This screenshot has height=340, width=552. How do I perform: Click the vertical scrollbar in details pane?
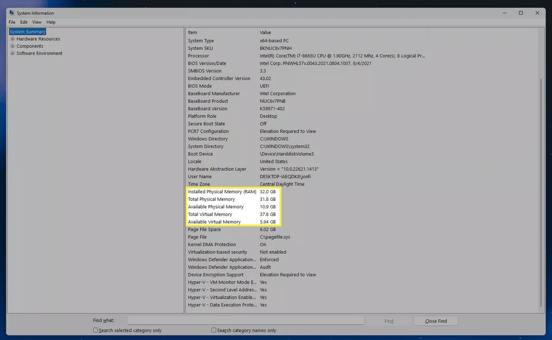click(541, 184)
